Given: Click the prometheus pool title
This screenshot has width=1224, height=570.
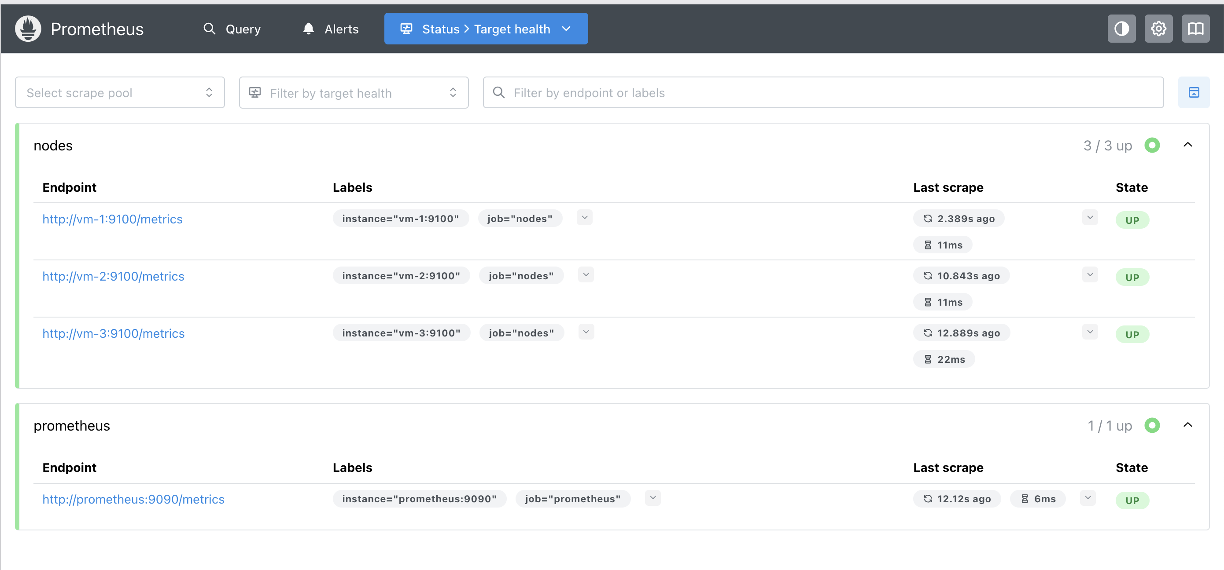Looking at the screenshot, I should click(72, 425).
